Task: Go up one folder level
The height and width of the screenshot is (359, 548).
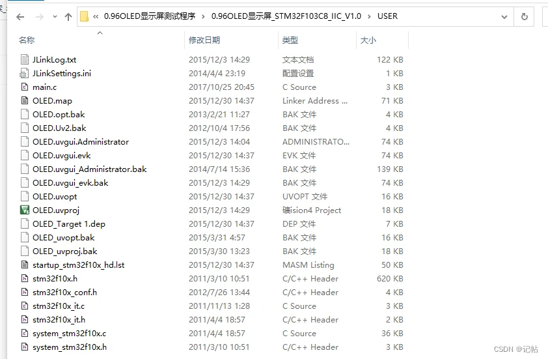Action: pos(68,16)
